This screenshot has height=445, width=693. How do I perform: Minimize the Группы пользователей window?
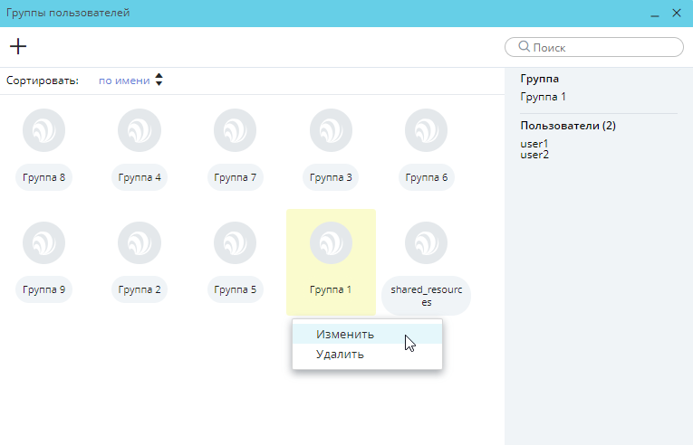click(x=652, y=14)
